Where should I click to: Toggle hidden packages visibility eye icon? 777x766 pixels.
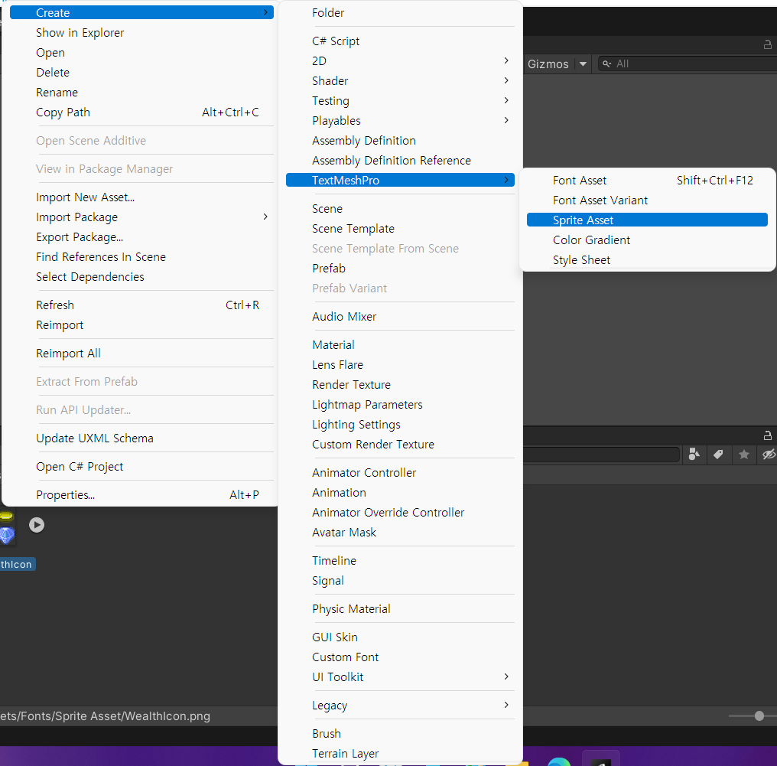(x=768, y=455)
